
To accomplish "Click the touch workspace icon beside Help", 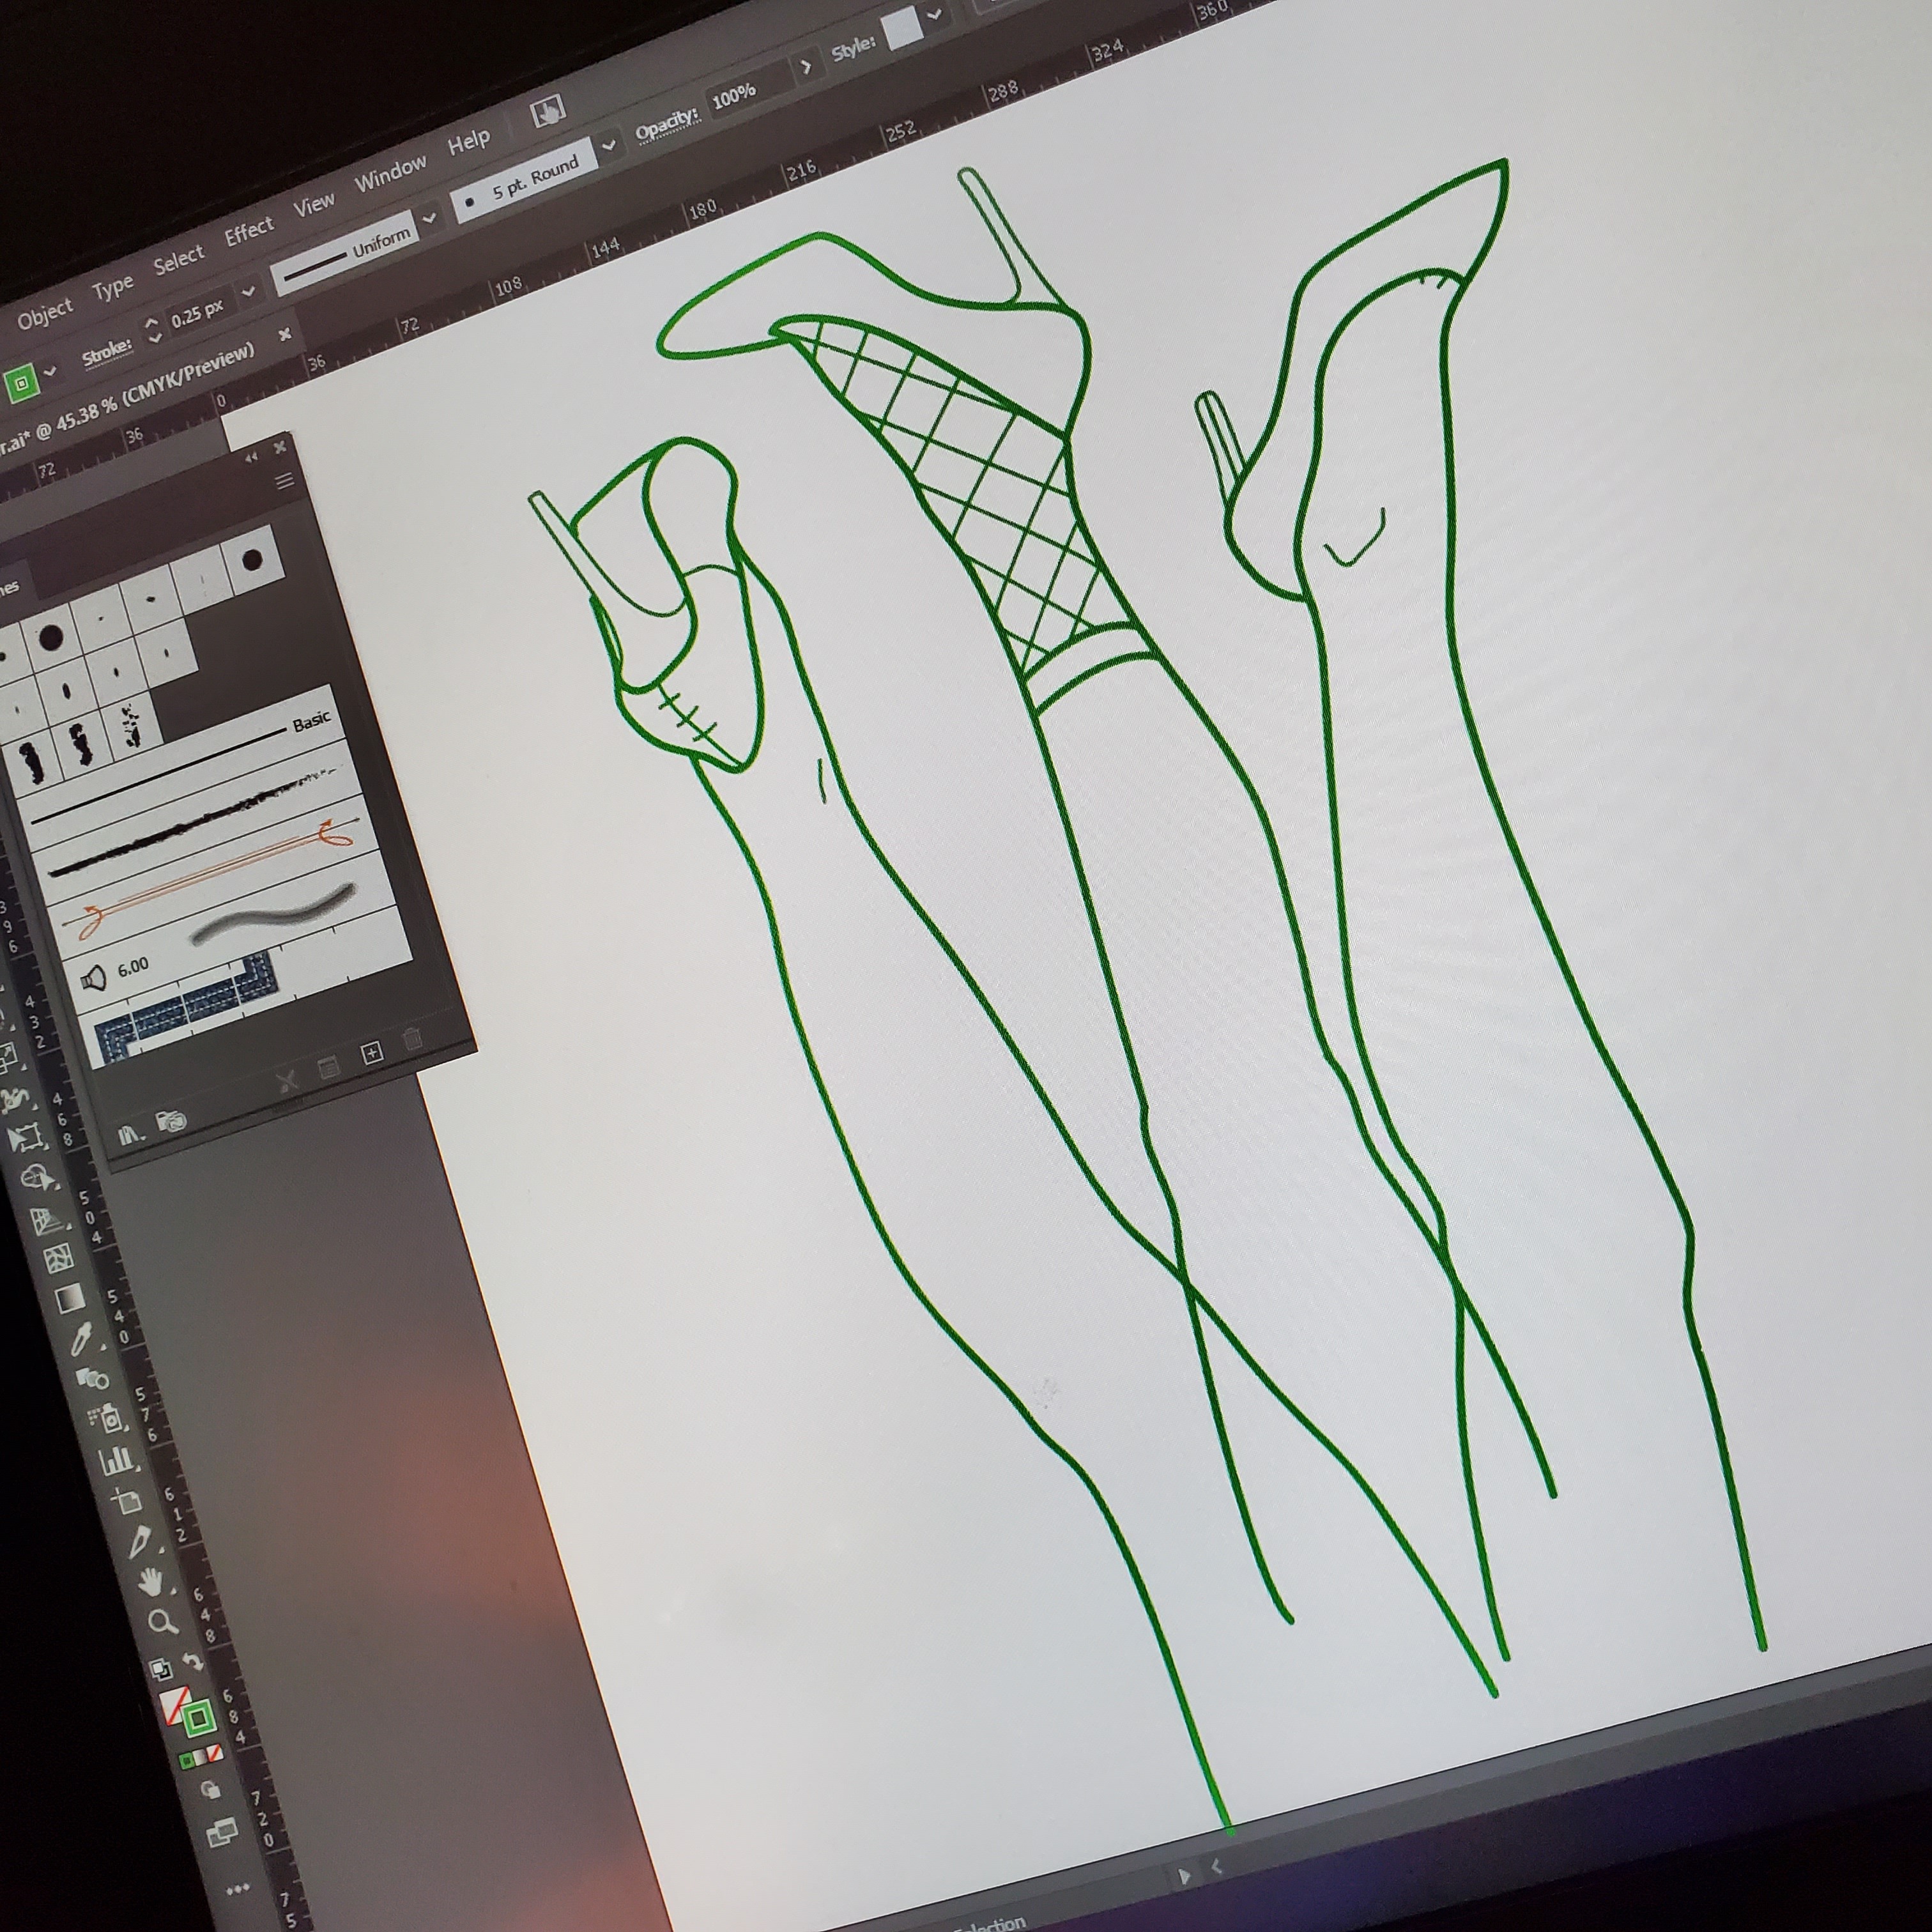I will (x=547, y=112).
